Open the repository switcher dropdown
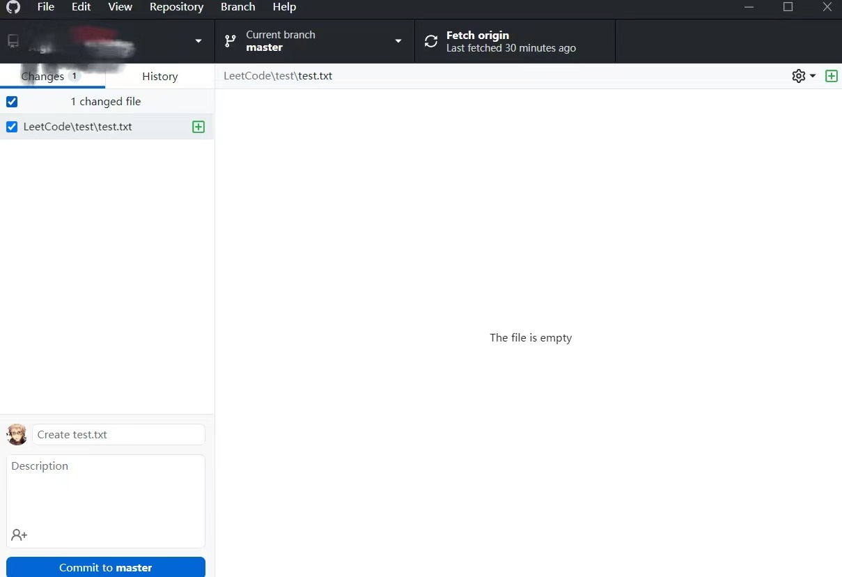842x577 pixels. tap(198, 40)
